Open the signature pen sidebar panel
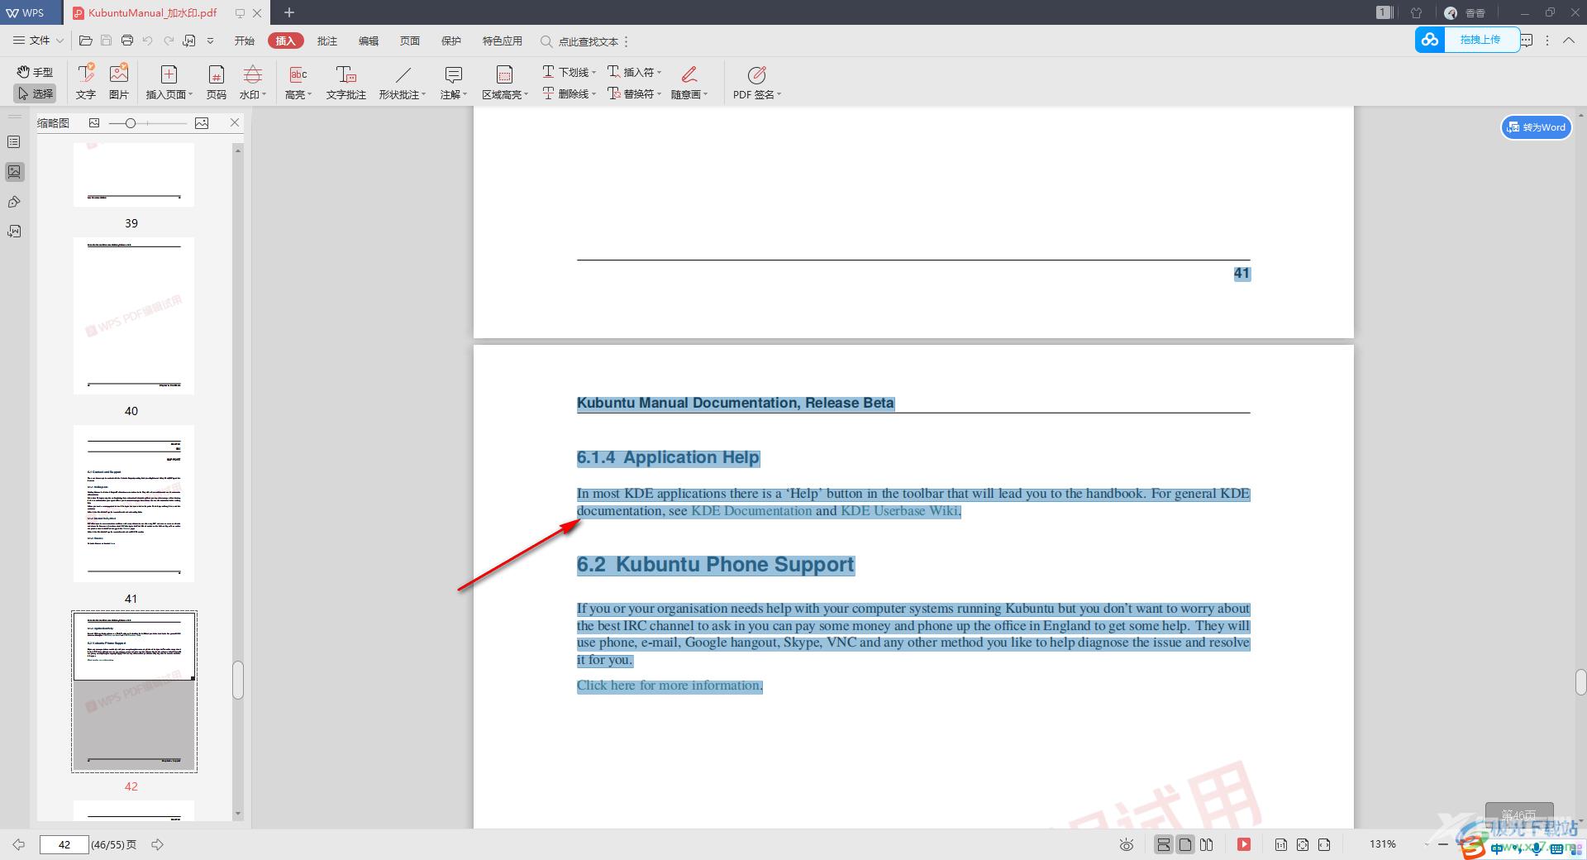 tap(14, 202)
